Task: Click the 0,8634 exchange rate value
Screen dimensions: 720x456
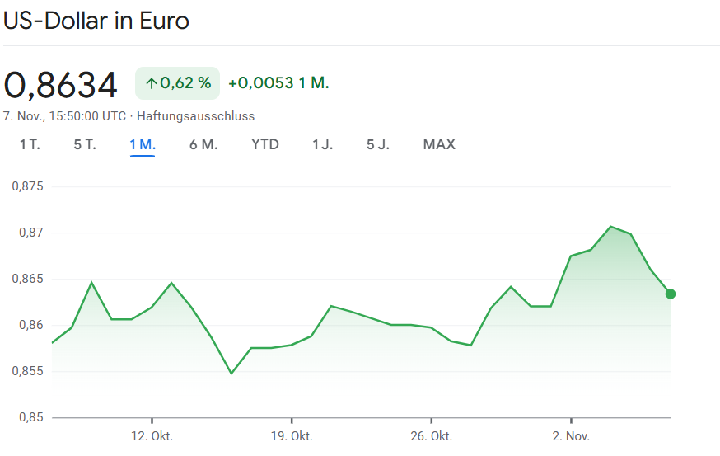Action: (61, 84)
